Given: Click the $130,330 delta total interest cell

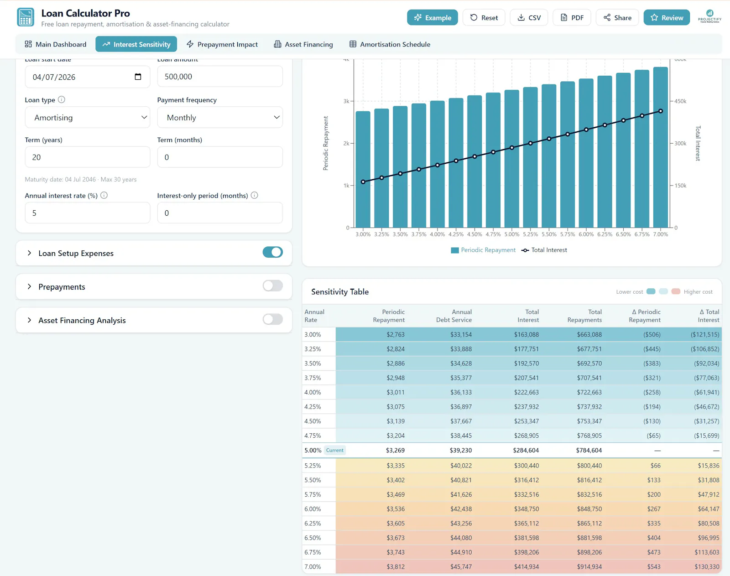Looking at the screenshot, I should click(707, 566).
